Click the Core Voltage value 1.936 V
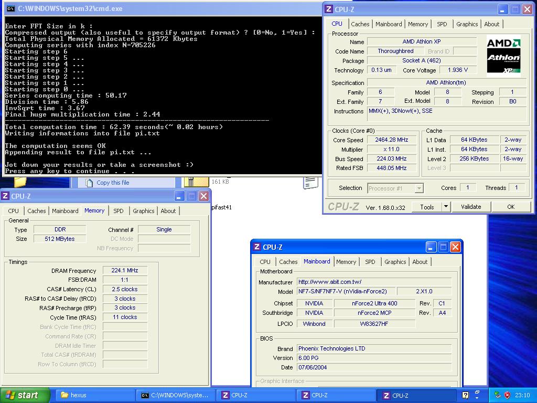 (457, 70)
